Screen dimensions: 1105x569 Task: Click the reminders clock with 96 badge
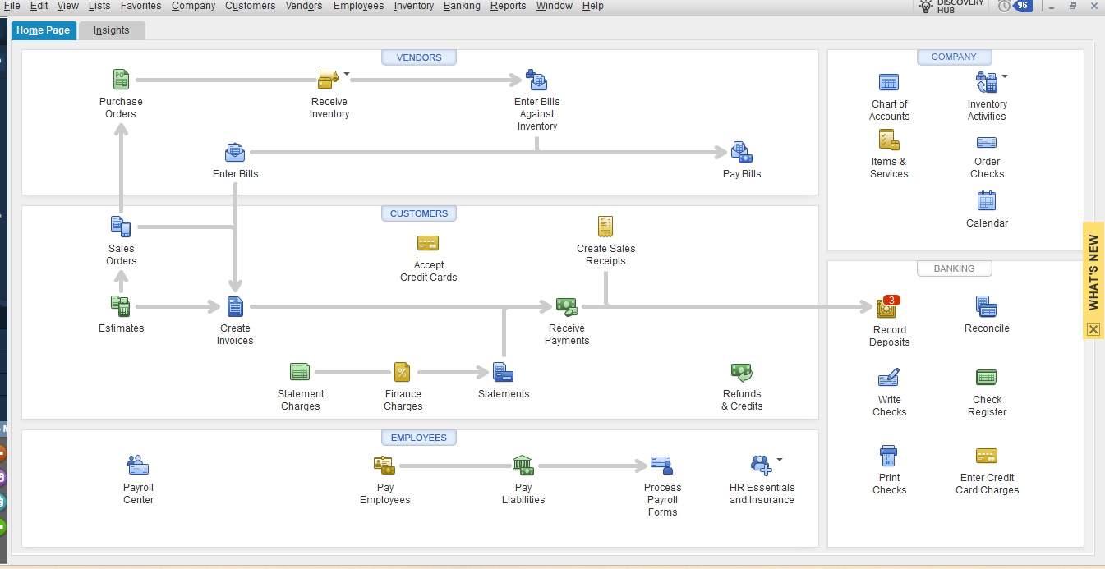tap(1014, 6)
